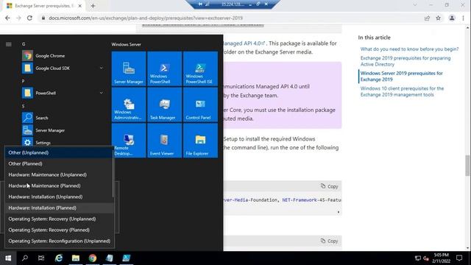The height and width of the screenshot is (265, 471).
Task: Launch Google Chrome from the app list
Action: pyautogui.click(x=63, y=56)
